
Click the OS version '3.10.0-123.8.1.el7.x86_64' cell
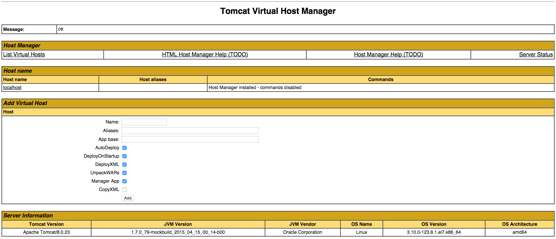pos(434,232)
